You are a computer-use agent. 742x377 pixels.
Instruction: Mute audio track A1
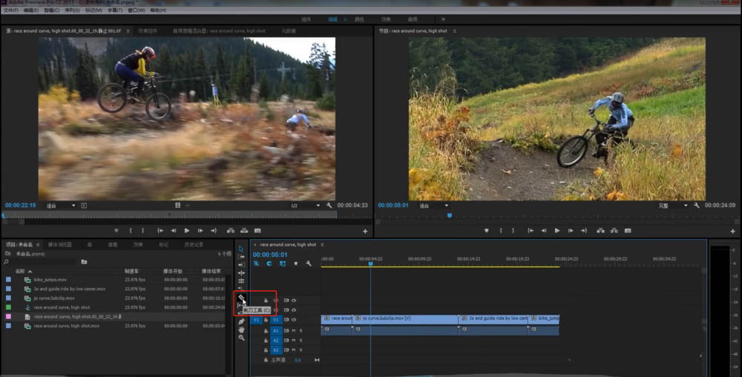click(x=293, y=330)
